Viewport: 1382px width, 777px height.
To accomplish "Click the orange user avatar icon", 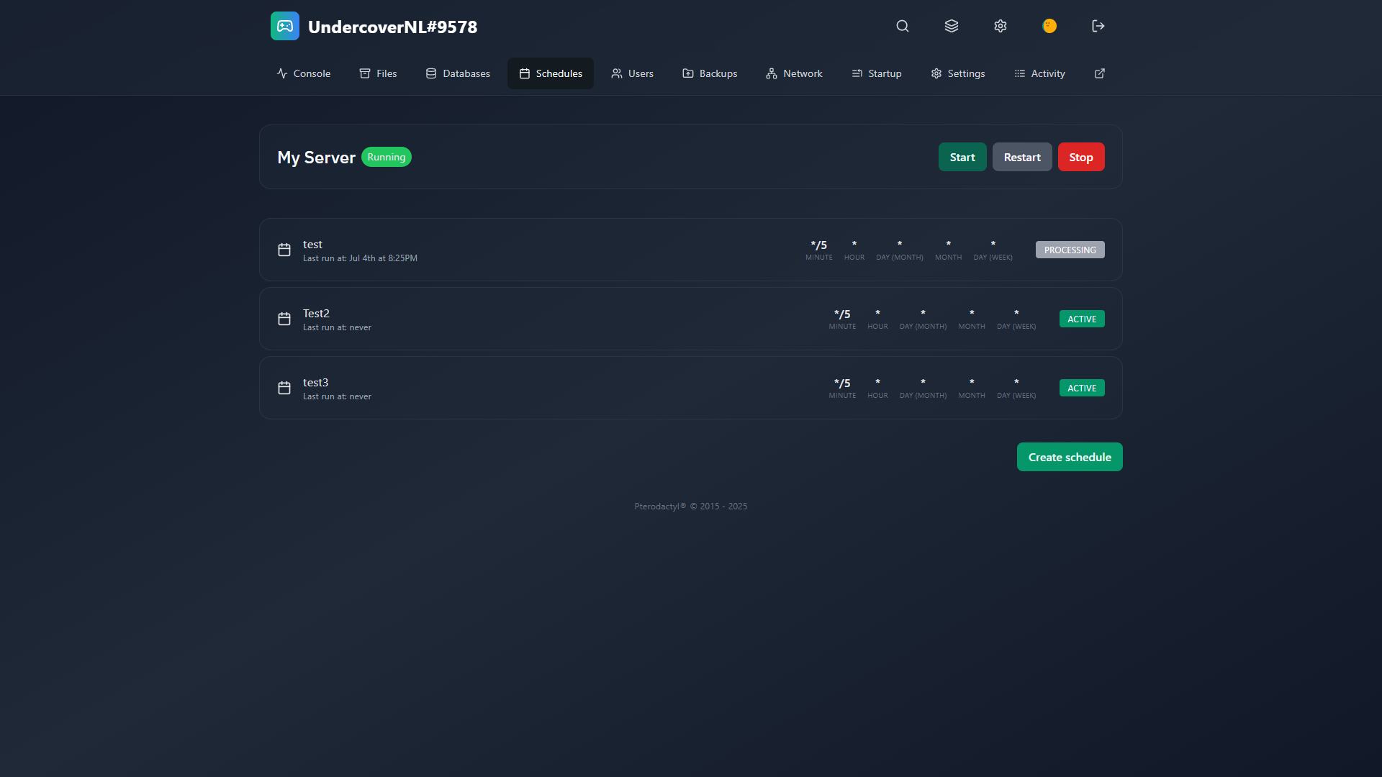I will tap(1049, 26).
